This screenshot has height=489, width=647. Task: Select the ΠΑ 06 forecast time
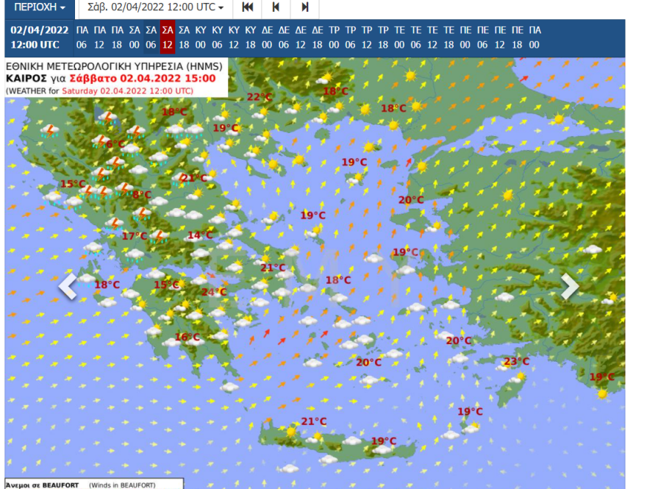coord(82,38)
